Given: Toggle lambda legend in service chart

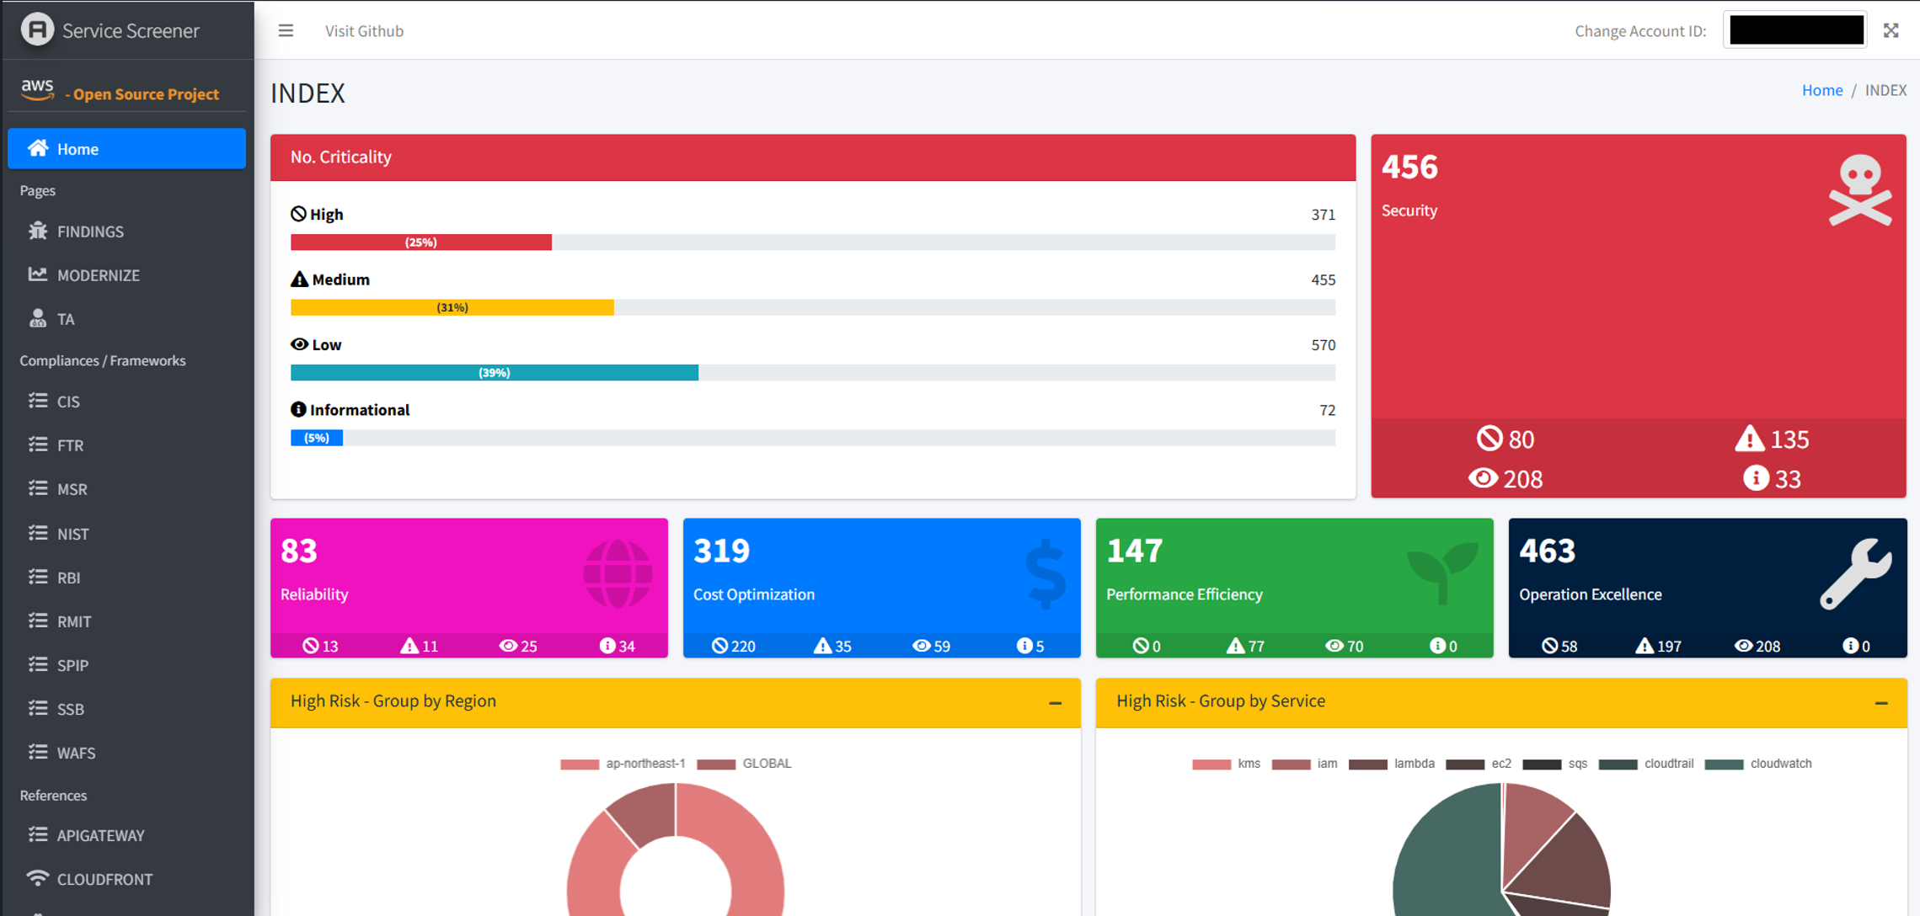Looking at the screenshot, I should (1392, 764).
